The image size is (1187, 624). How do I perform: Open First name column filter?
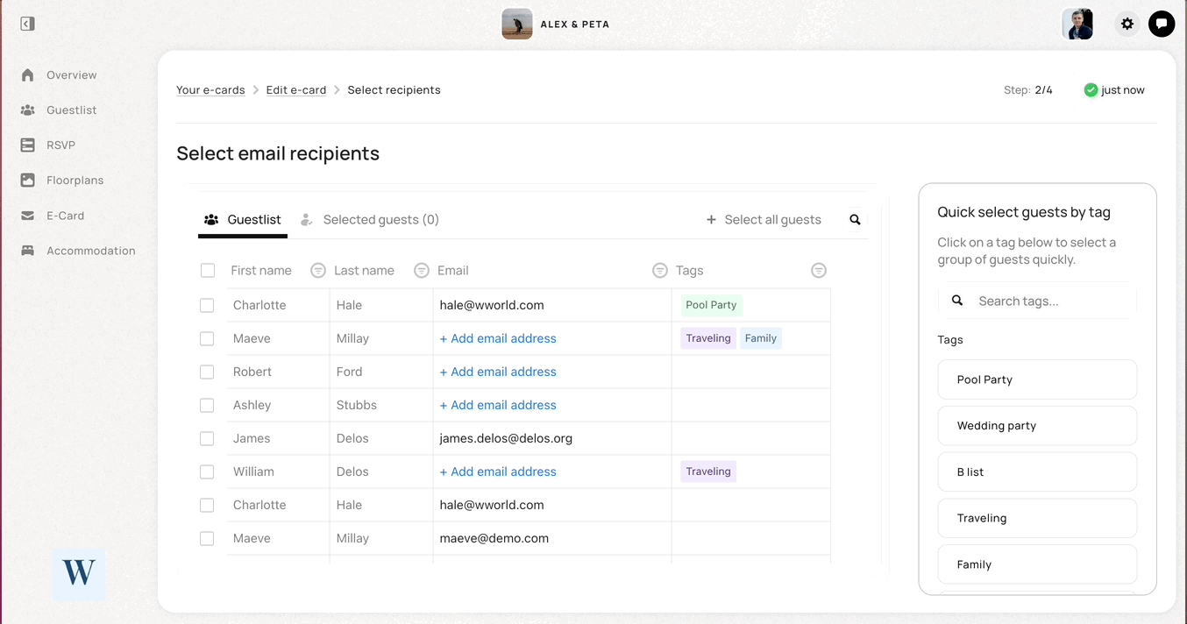click(318, 271)
